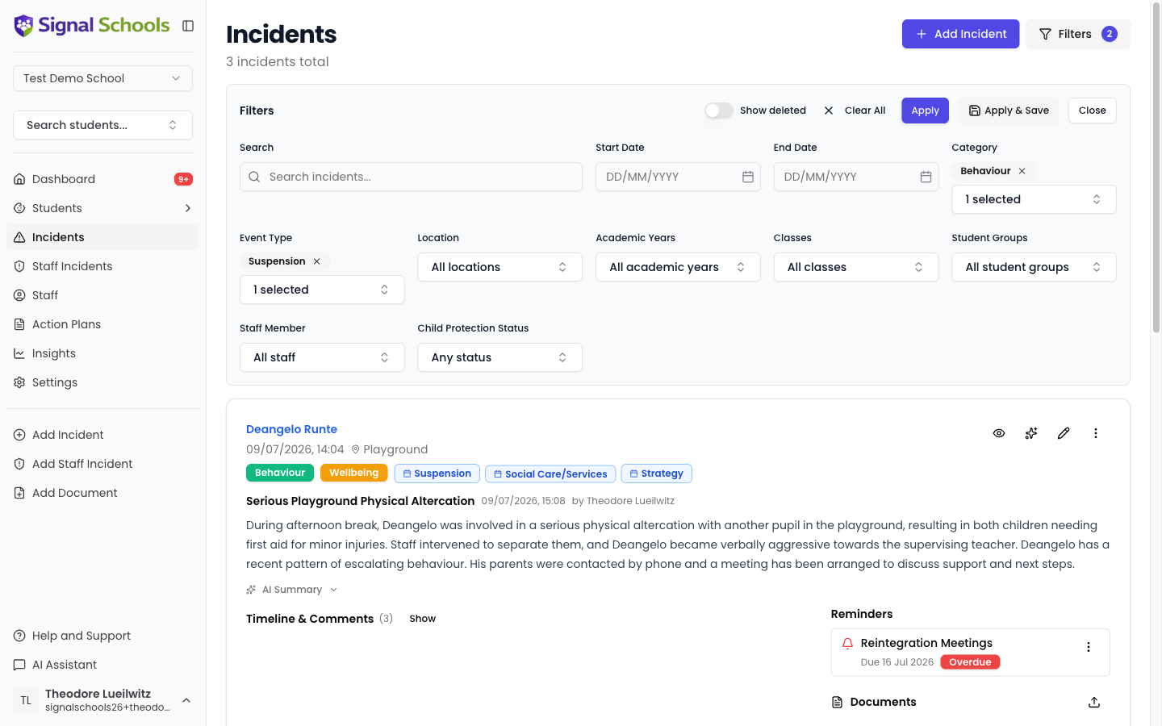Expand the Students submenu chevron
Viewport: 1162px width, 726px height.
pos(188,208)
